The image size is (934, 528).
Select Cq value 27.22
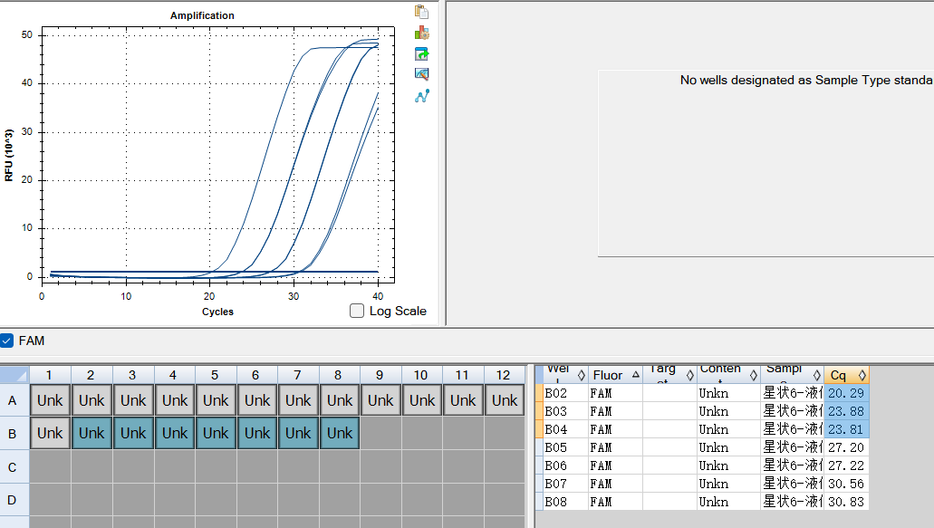point(846,466)
